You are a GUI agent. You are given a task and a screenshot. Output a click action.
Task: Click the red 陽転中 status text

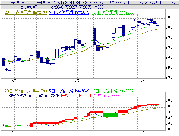coord(67,95)
